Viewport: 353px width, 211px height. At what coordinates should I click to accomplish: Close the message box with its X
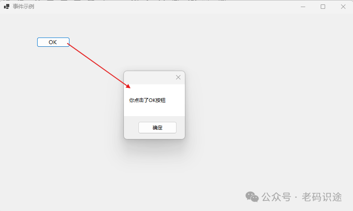178,77
